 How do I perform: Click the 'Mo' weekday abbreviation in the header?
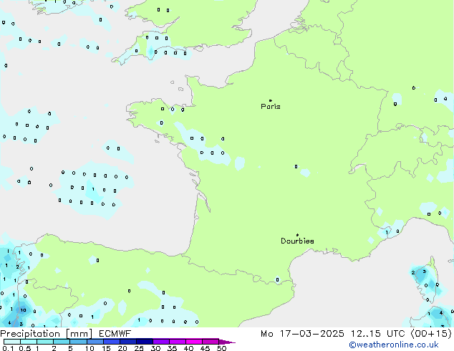click(x=267, y=334)
